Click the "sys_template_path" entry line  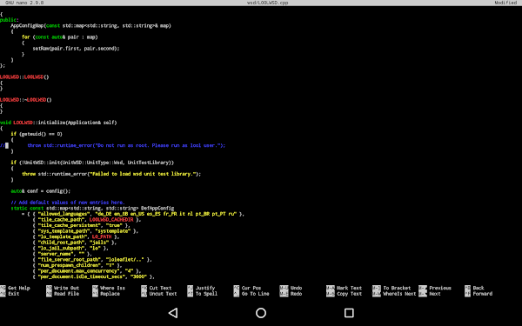(x=85, y=231)
